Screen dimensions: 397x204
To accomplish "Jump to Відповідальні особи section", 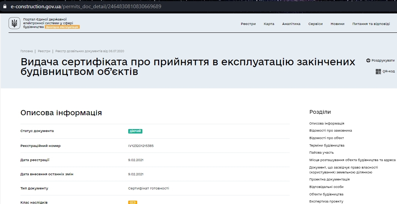I will pos(326,187).
